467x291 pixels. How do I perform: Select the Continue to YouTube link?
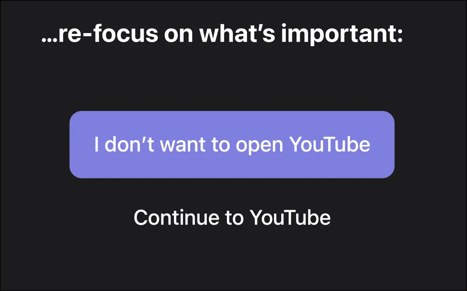coord(232,218)
